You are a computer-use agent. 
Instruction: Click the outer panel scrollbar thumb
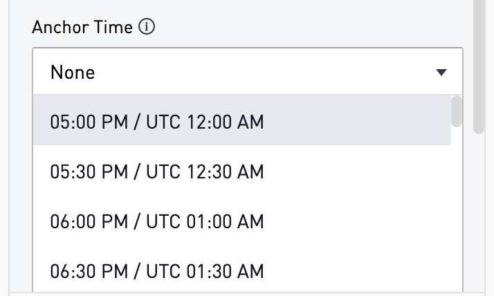coord(479,67)
